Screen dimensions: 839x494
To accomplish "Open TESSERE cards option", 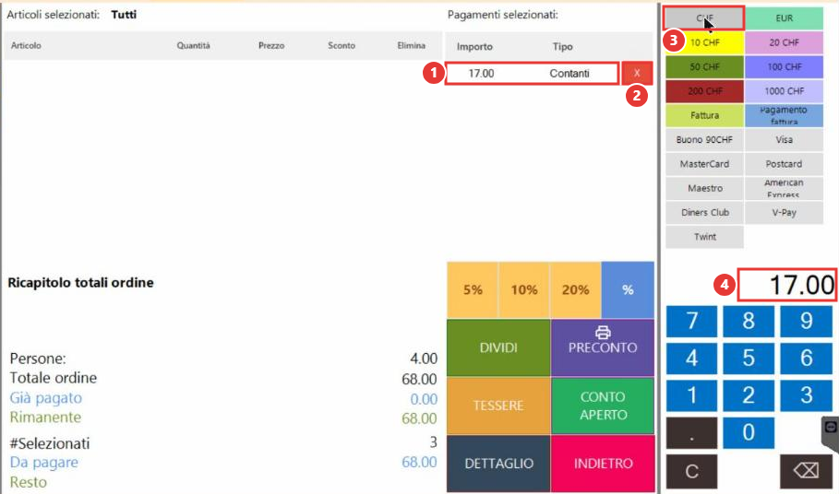I will coord(498,406).
